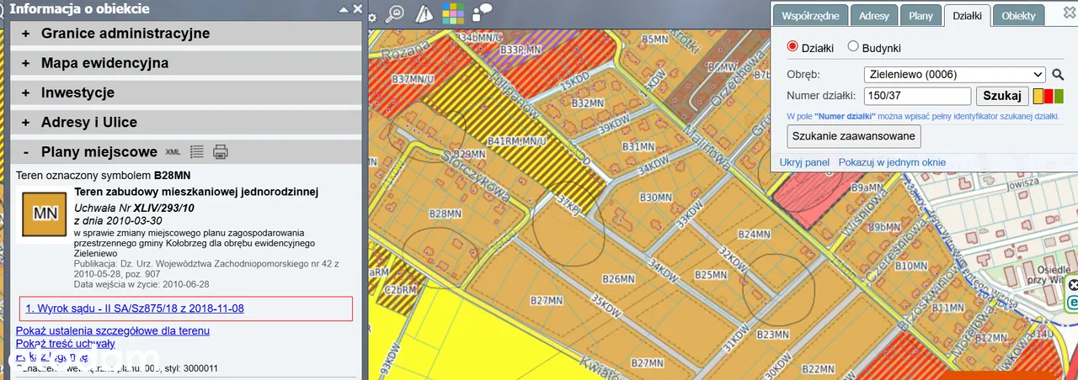Switch to the Obiekty tab
Screen dimensions: 1078x380
(x=1018, y=16)
